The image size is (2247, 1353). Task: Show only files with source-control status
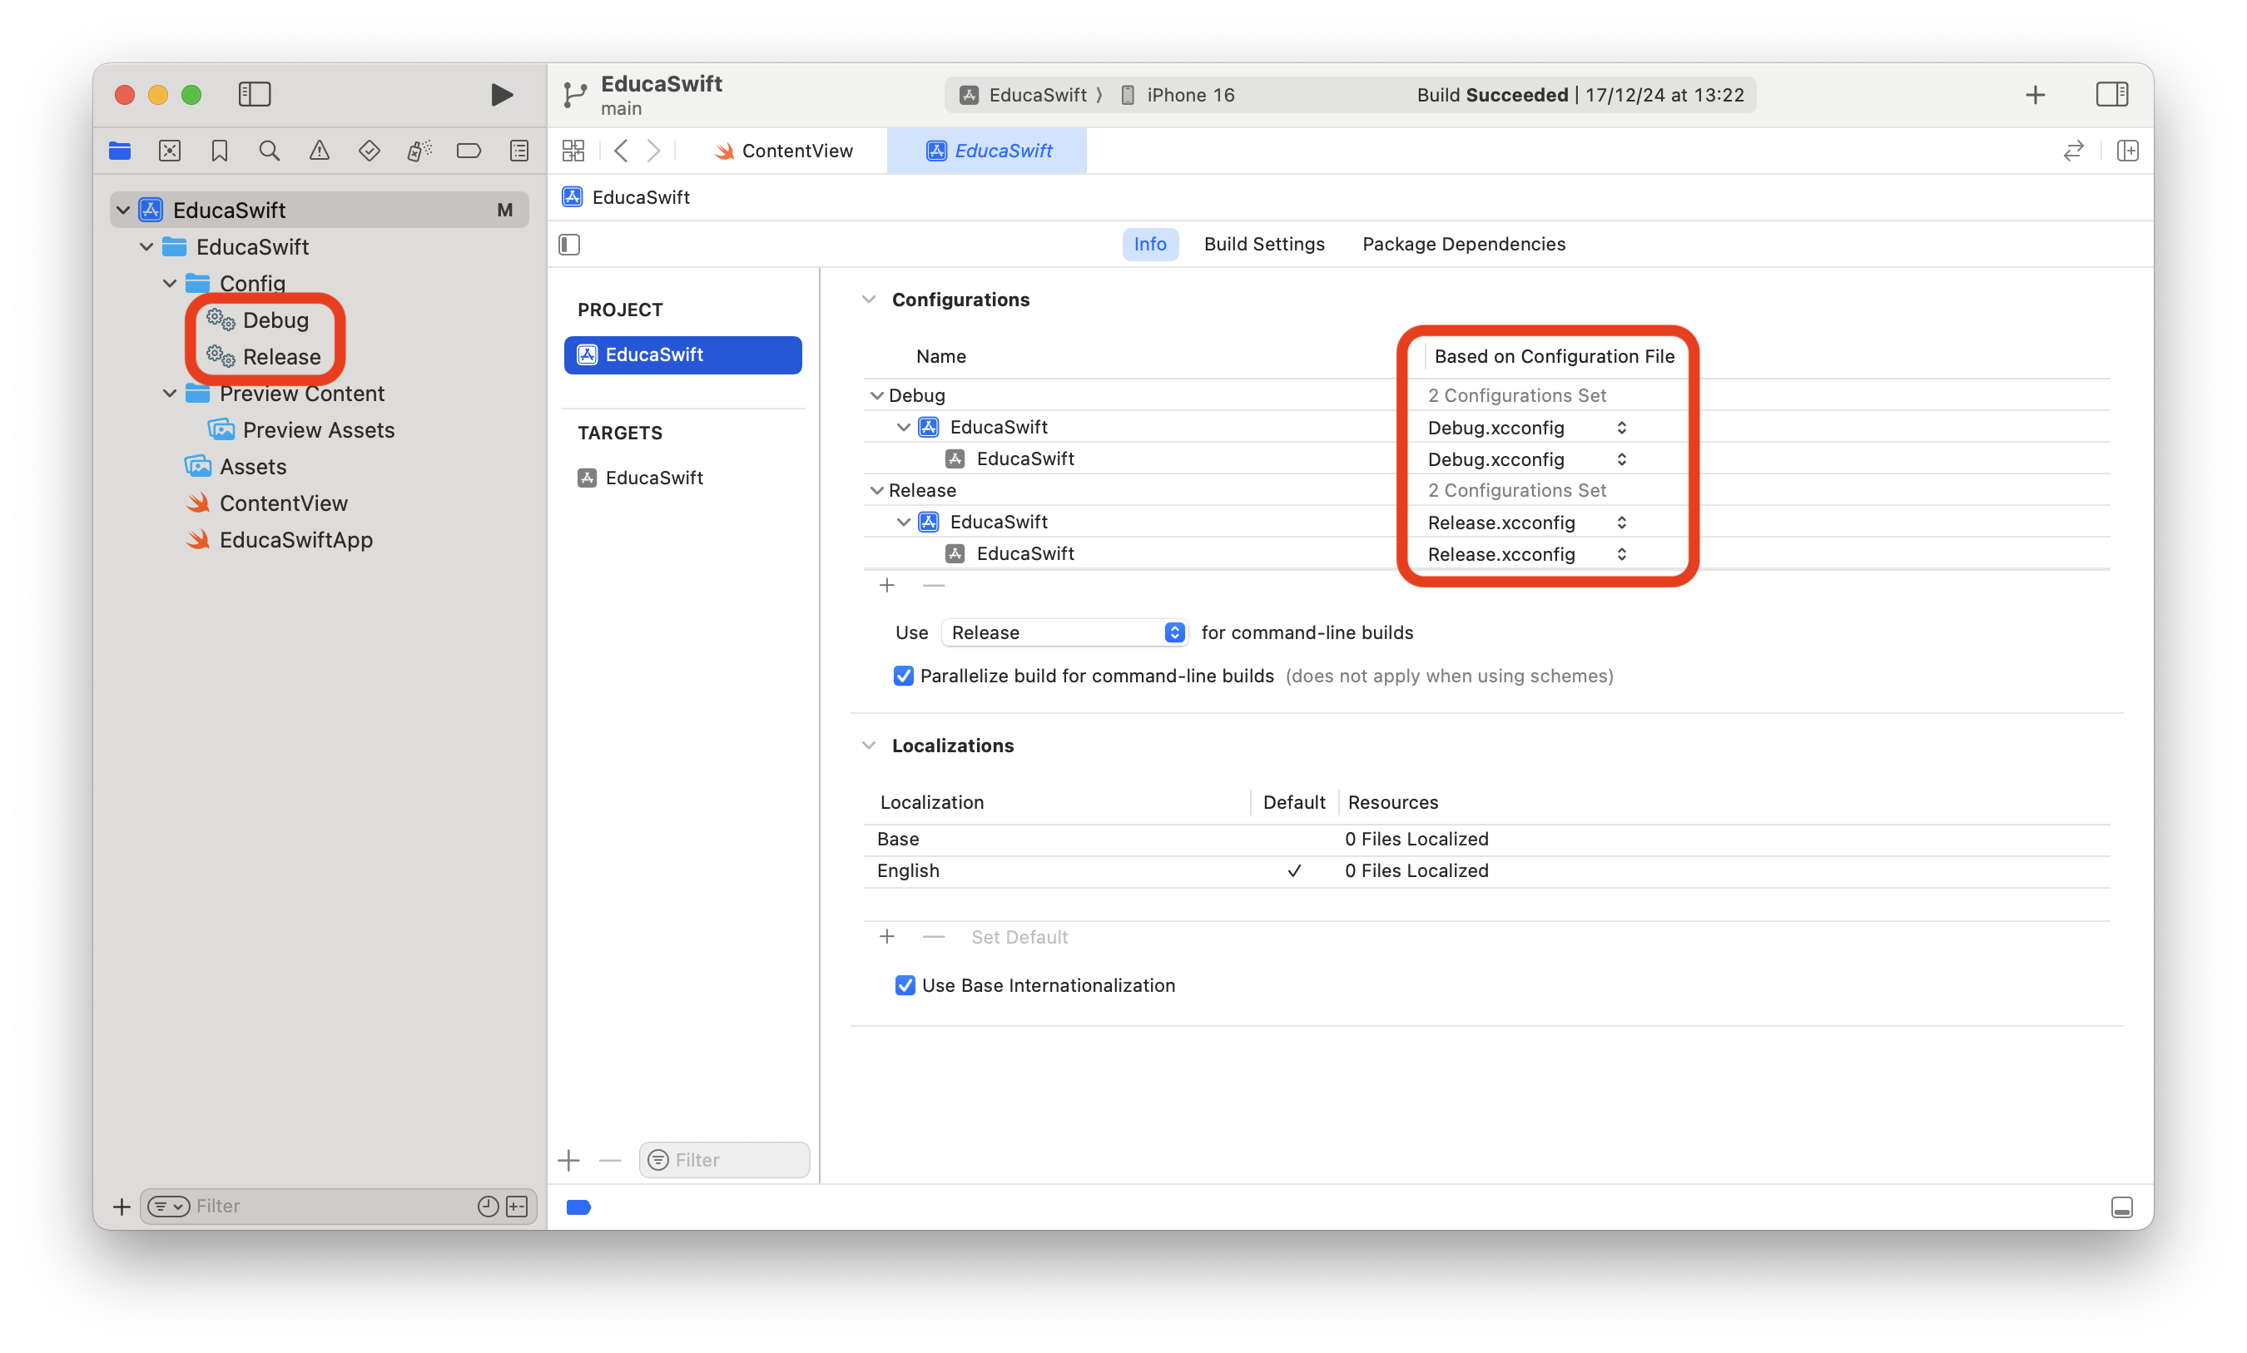tap(517, 1207)
